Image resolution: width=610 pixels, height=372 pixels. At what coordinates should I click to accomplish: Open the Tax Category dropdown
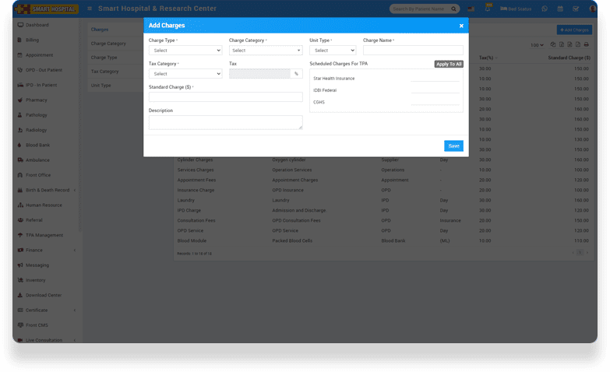click(x=185, y=74)
